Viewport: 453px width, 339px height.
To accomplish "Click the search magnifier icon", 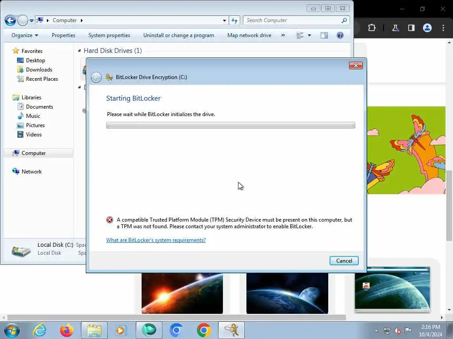I will pyautogui.click(x=344, y=20).
